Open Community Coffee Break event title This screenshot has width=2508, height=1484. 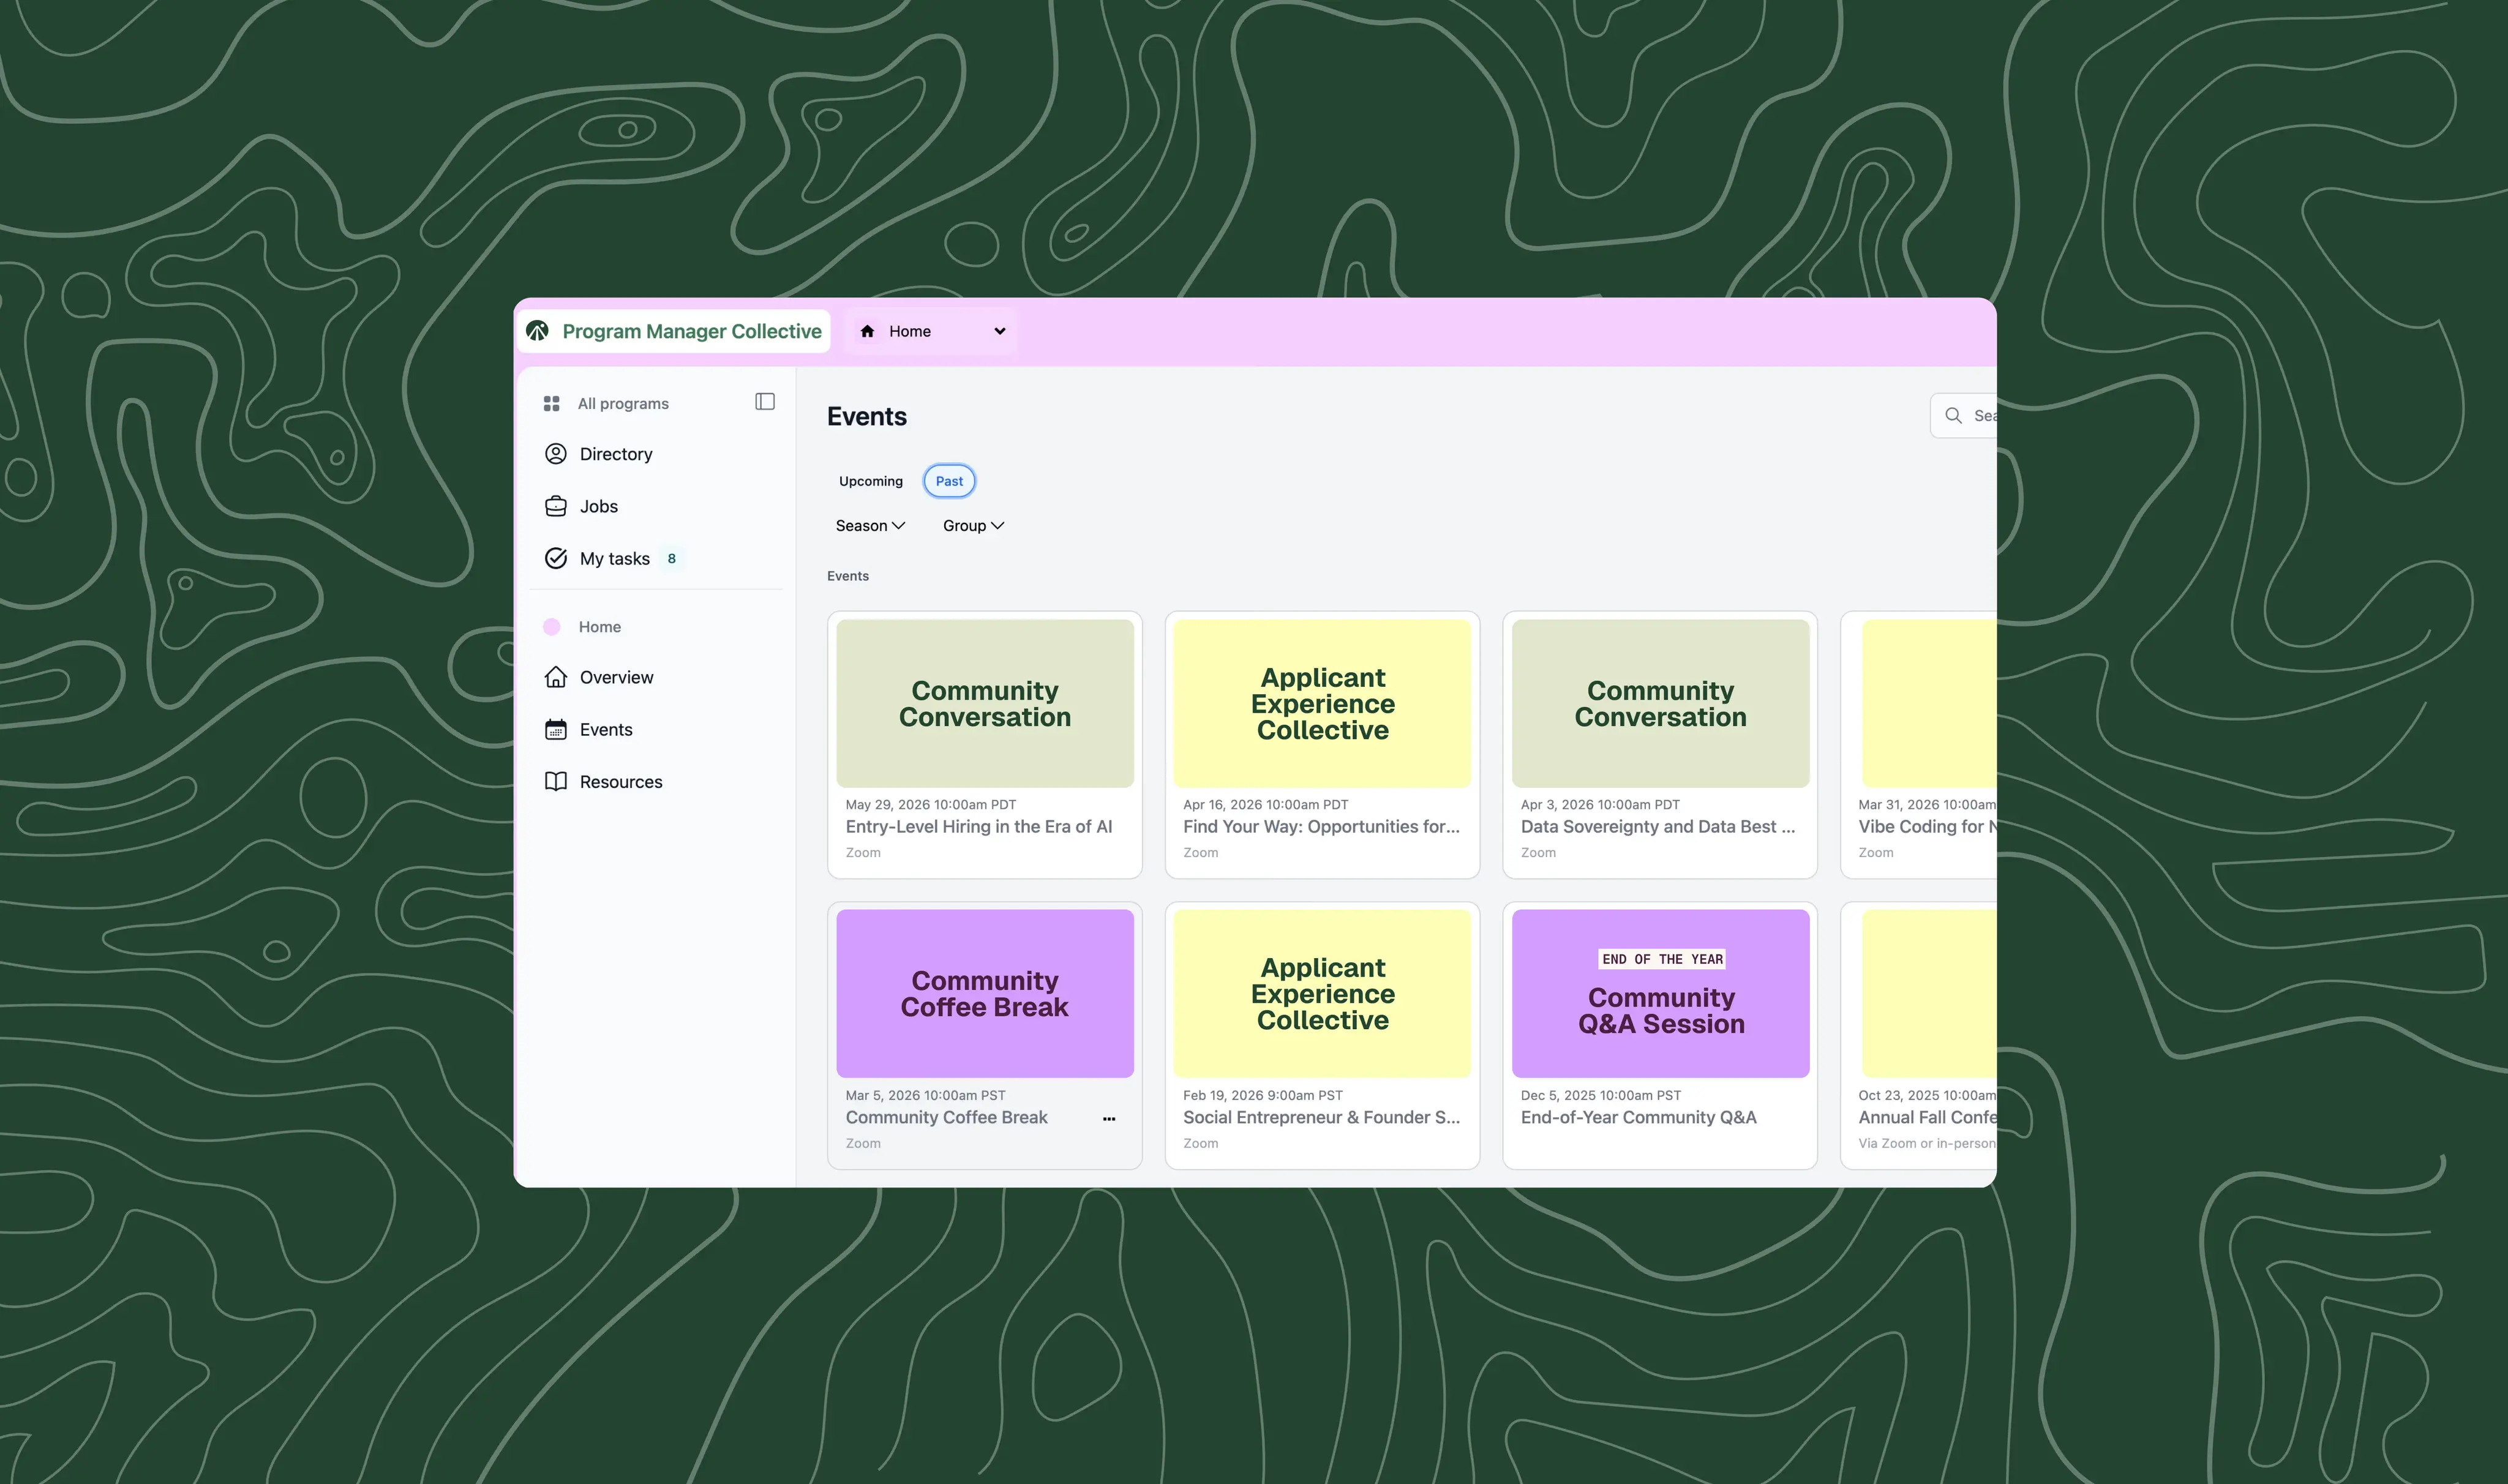[947, 1117]
